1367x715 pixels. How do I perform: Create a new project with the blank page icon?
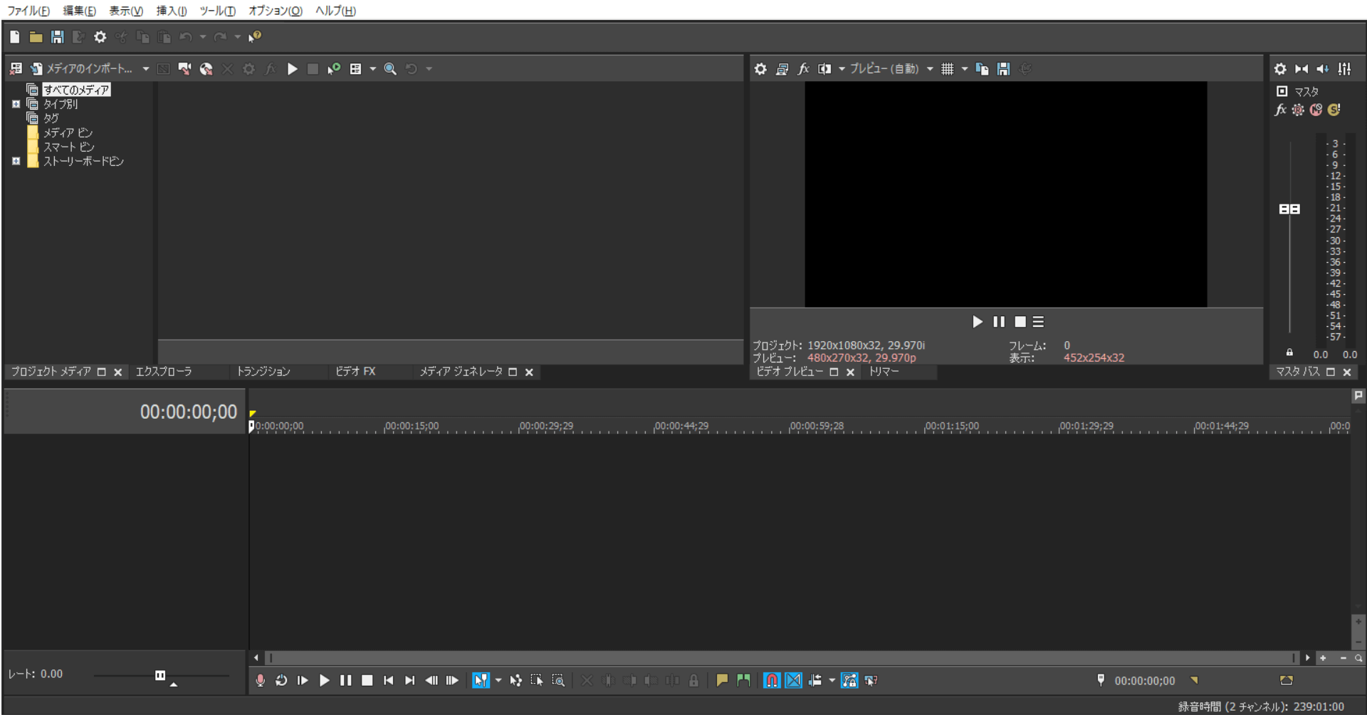click(x=15, y=37)
